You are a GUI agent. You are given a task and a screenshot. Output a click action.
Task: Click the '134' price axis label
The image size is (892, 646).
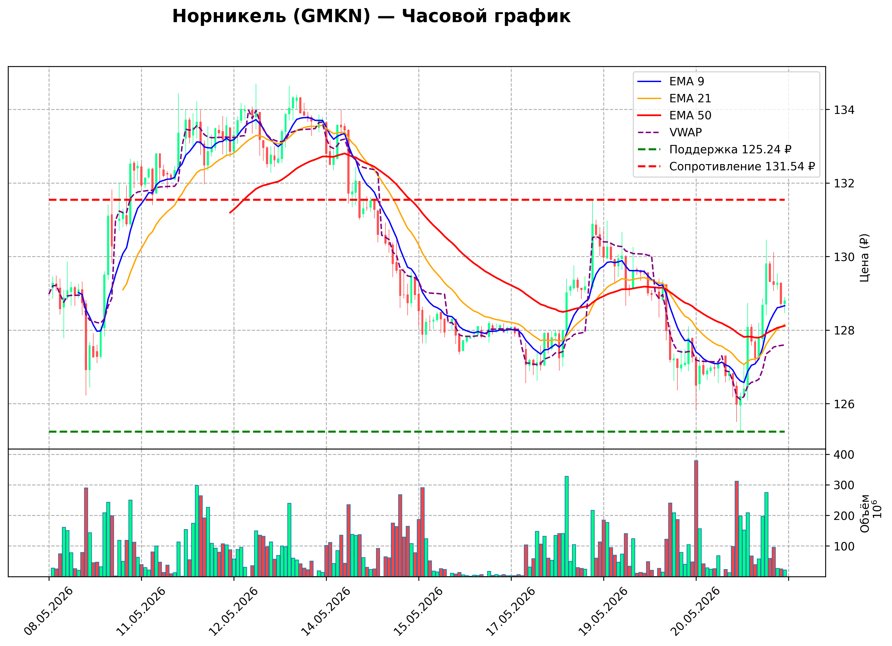coord(844,110)
